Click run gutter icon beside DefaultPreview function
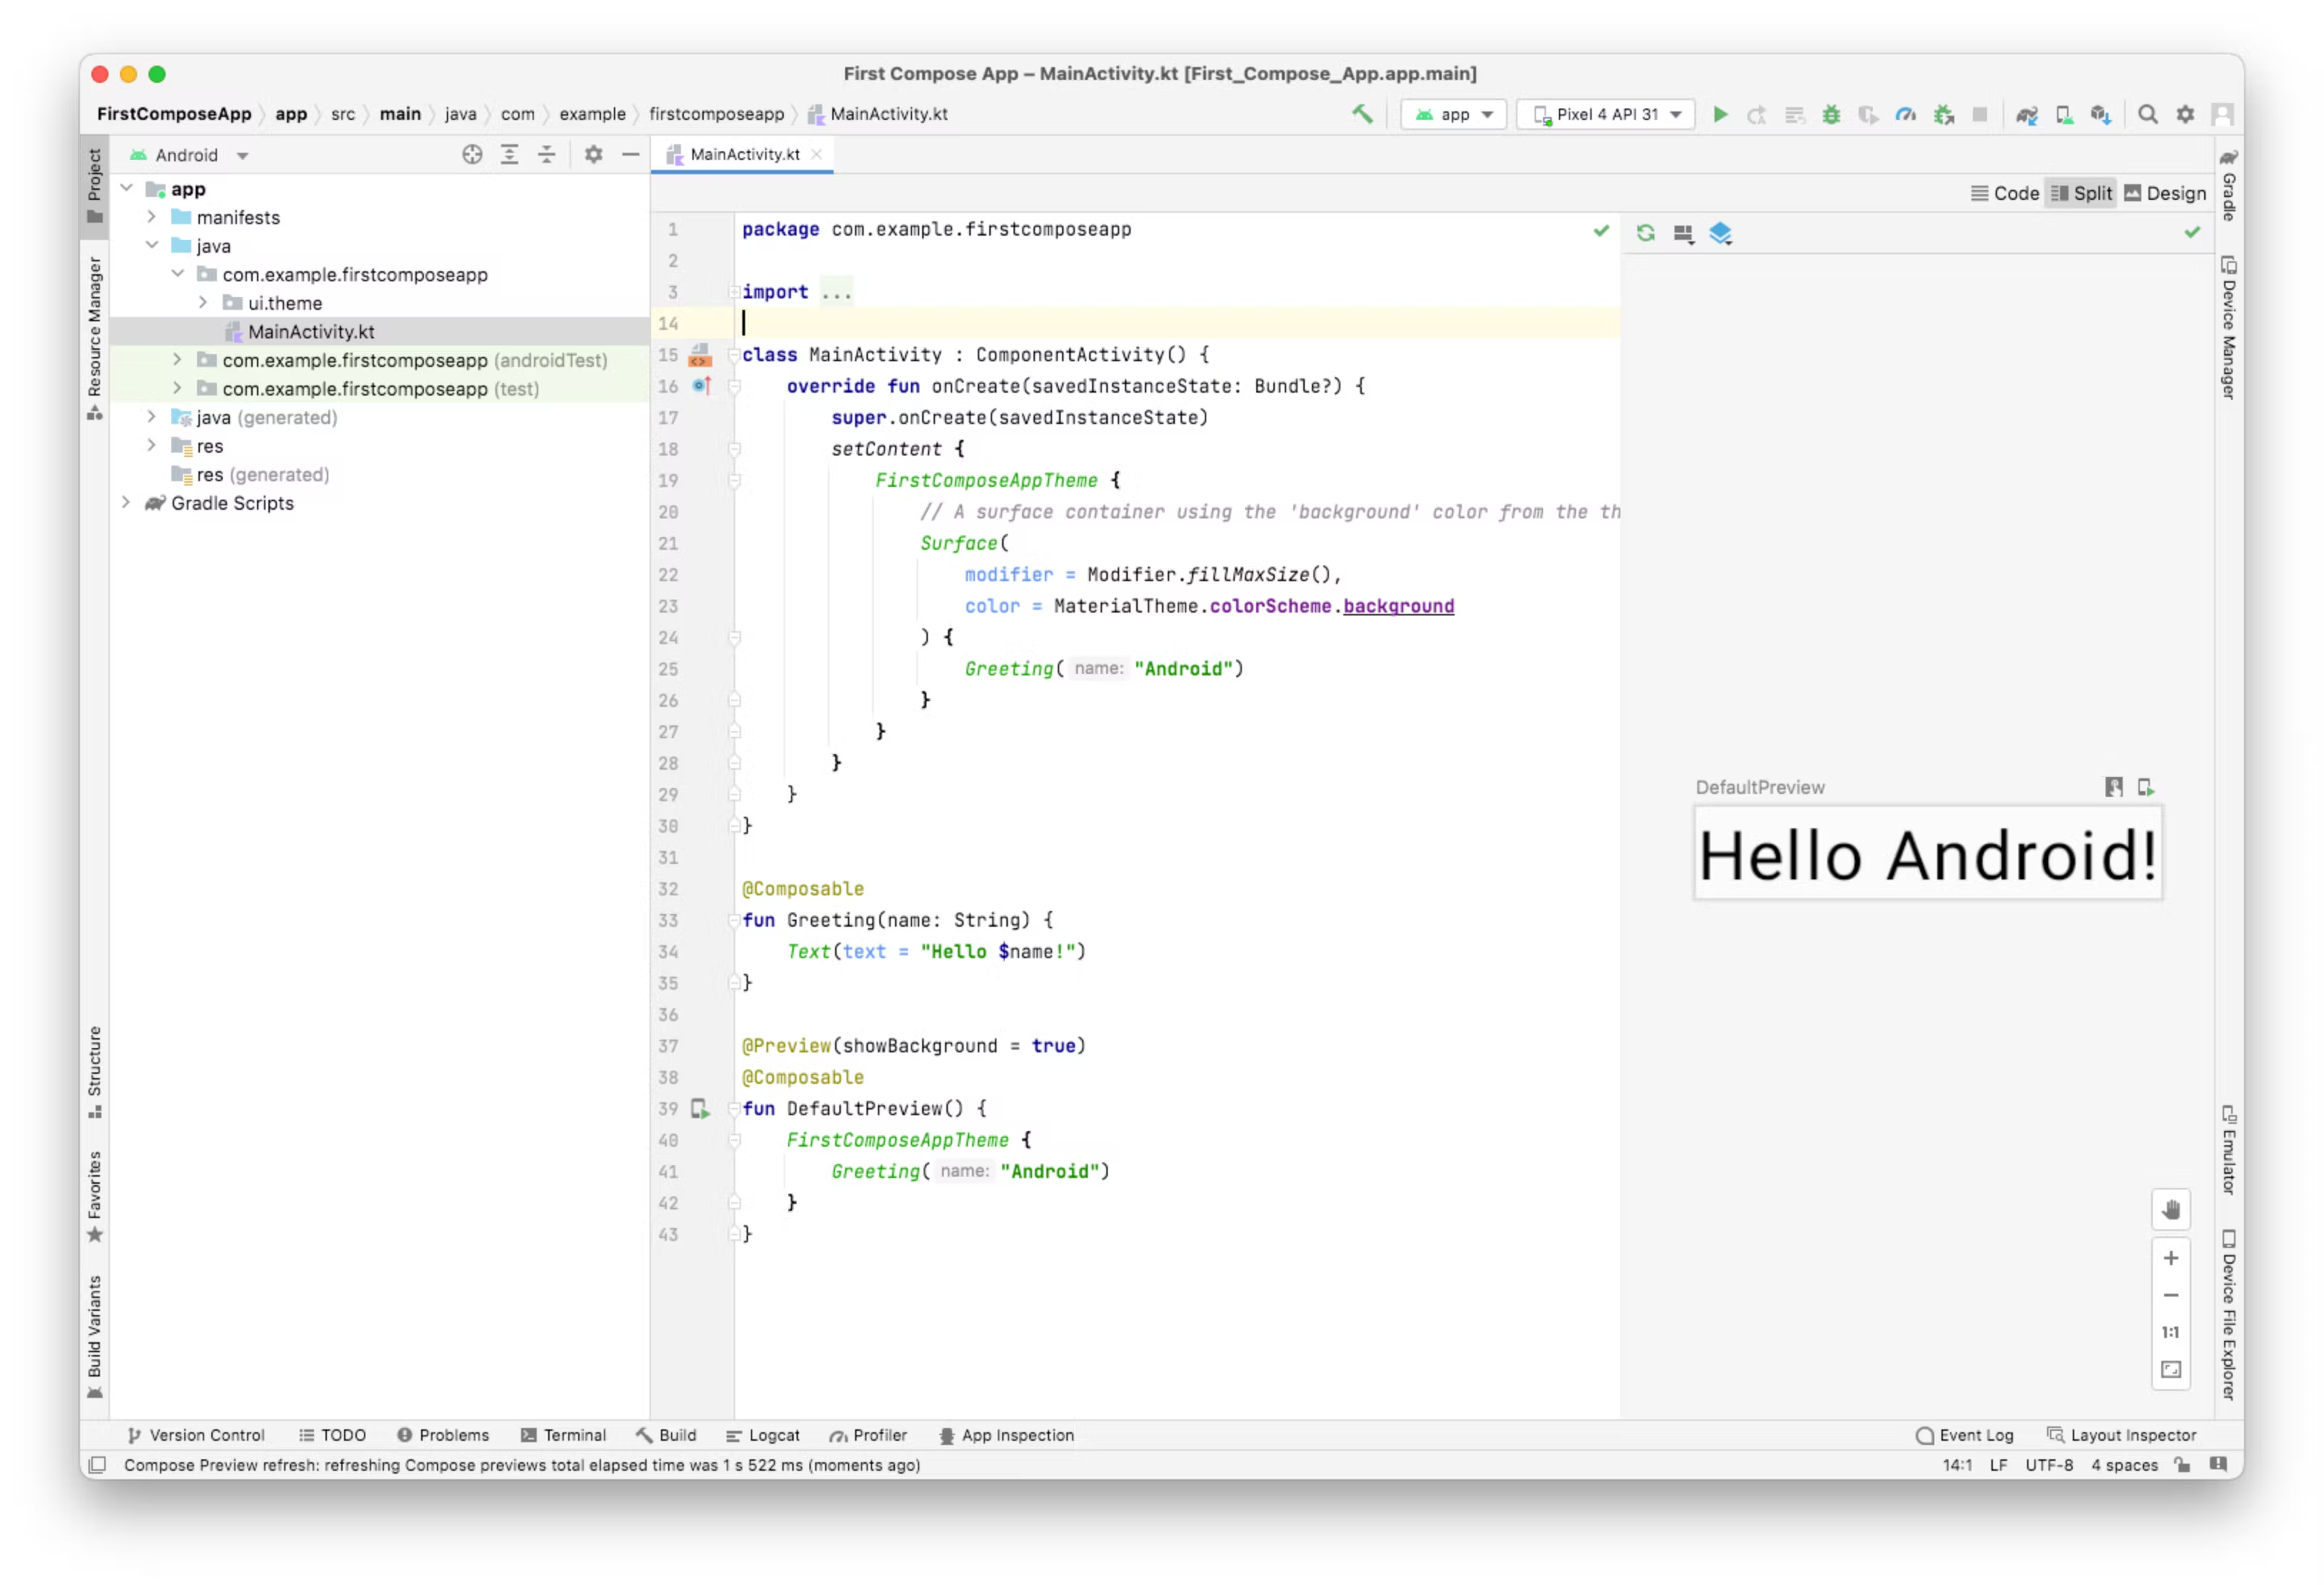 [x=700, y=1108]
